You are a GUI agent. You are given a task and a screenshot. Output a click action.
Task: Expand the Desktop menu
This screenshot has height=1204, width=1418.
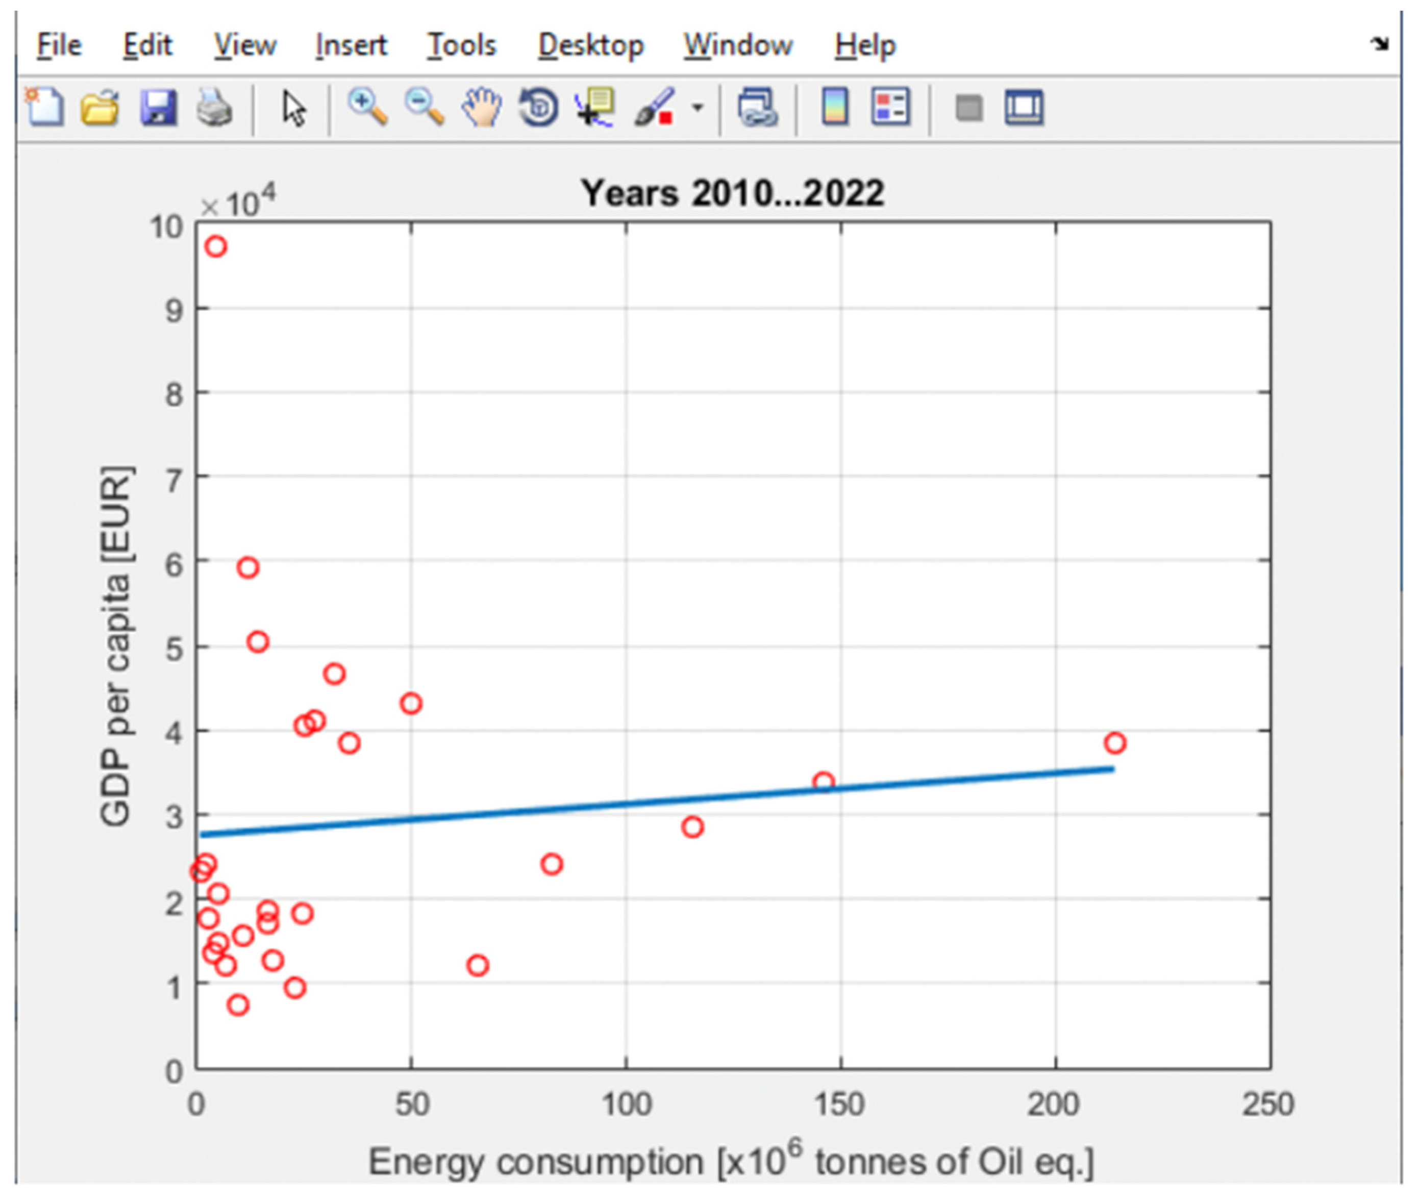click(590, 45)
